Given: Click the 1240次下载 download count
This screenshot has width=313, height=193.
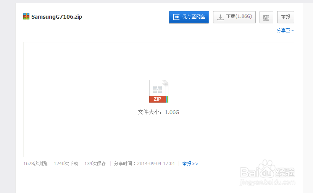Looking at the screenshot, I should [66, 164].
